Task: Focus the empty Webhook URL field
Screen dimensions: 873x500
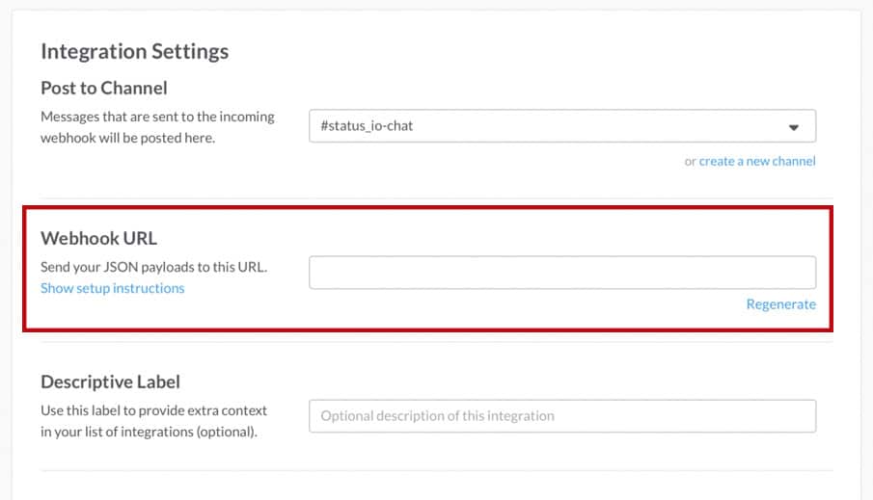Action: coord(562,273)
